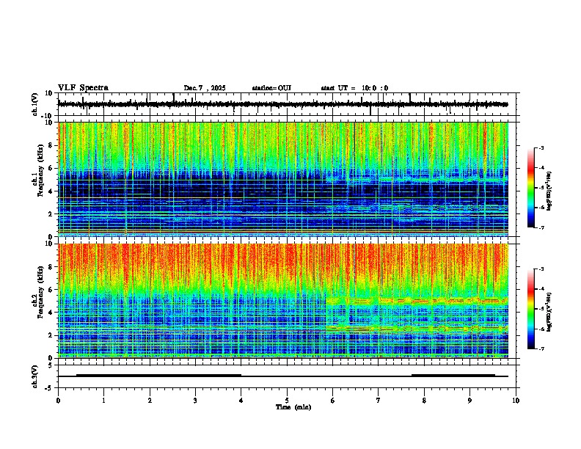Click the '6' tick on ch.2 frequency axis

[52, 290]
